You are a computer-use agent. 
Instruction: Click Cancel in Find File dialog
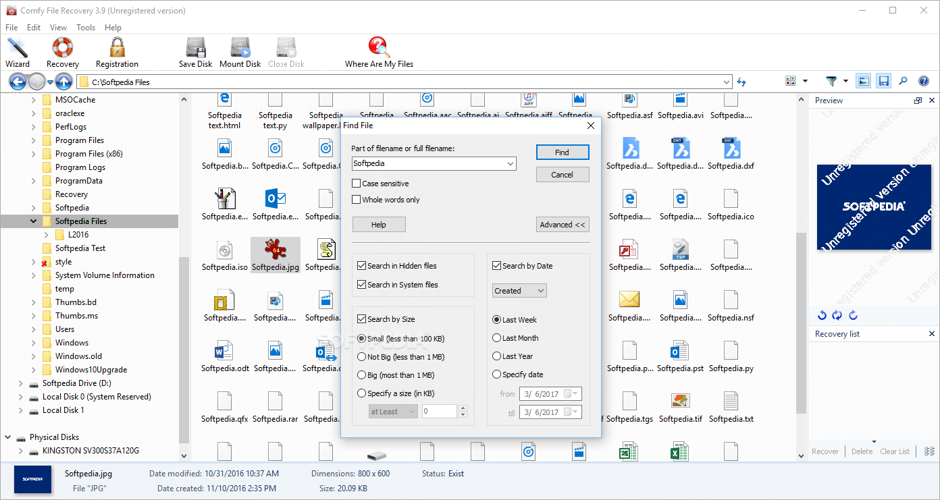click(563, 175)
